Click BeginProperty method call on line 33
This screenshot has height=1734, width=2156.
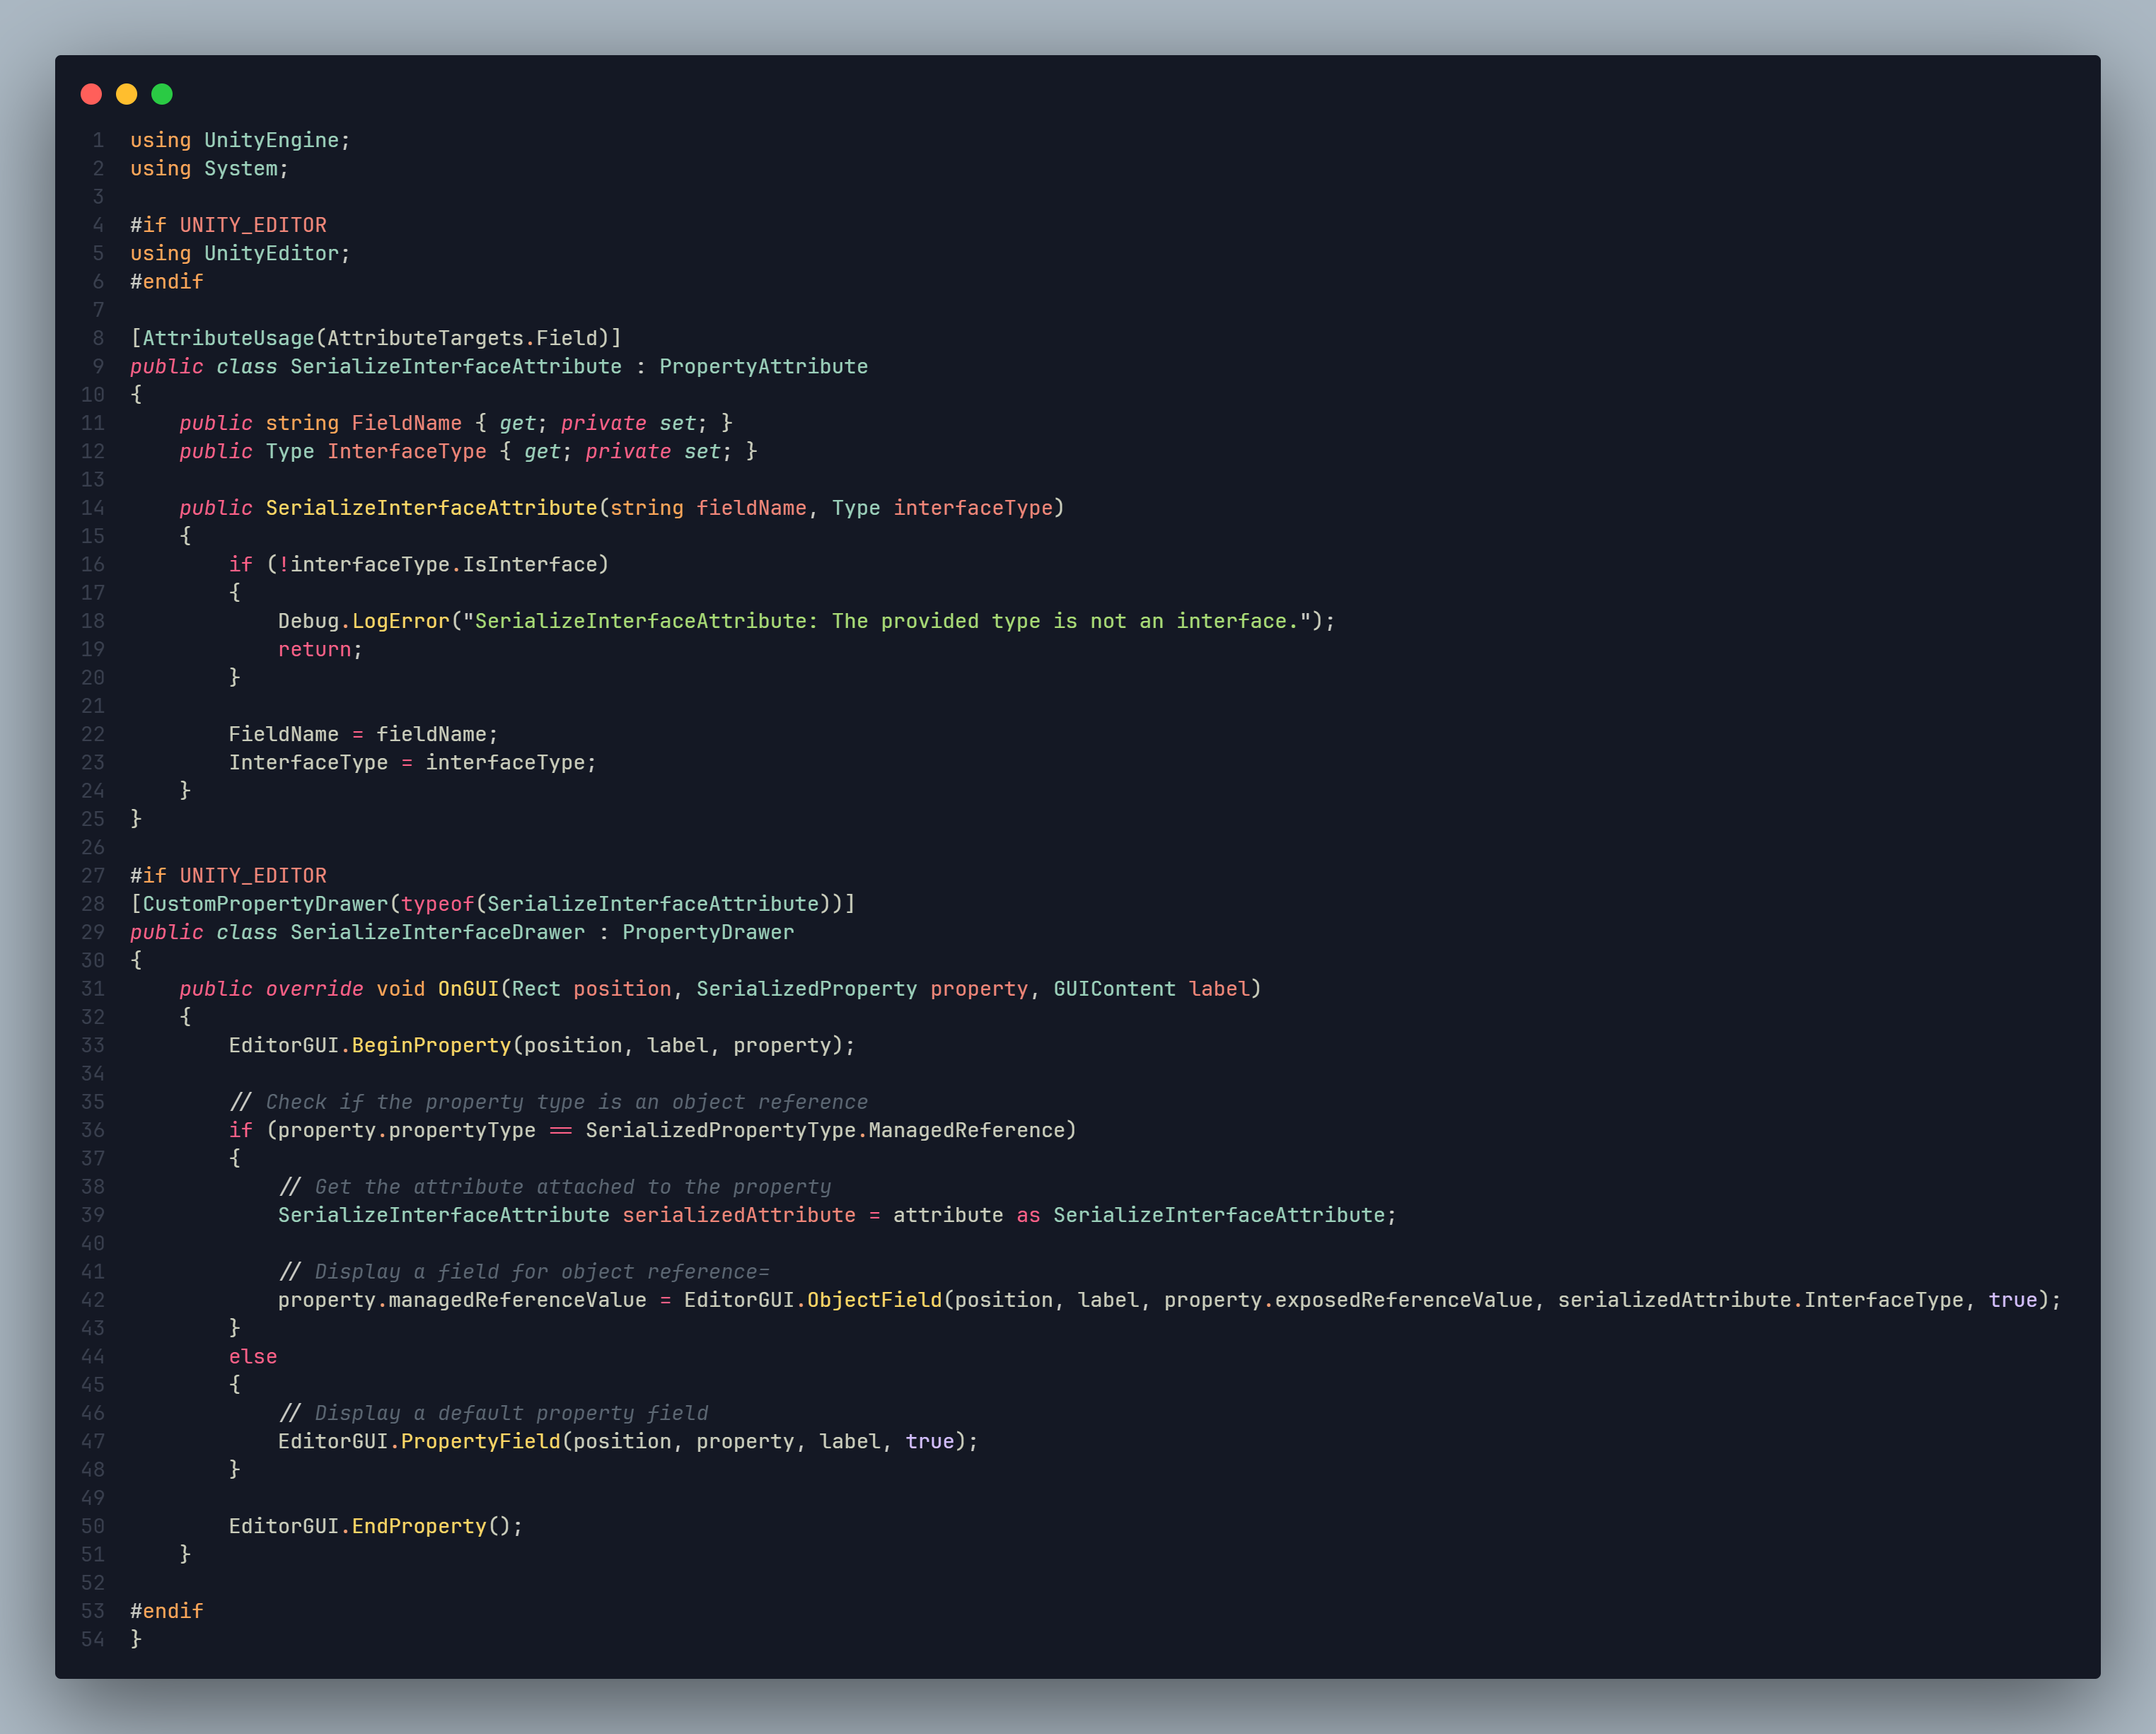(431, 1045)
